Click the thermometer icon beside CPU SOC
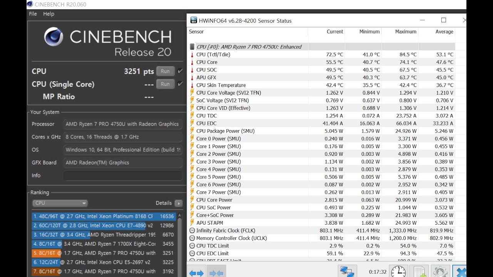 (x=192, y=70)
